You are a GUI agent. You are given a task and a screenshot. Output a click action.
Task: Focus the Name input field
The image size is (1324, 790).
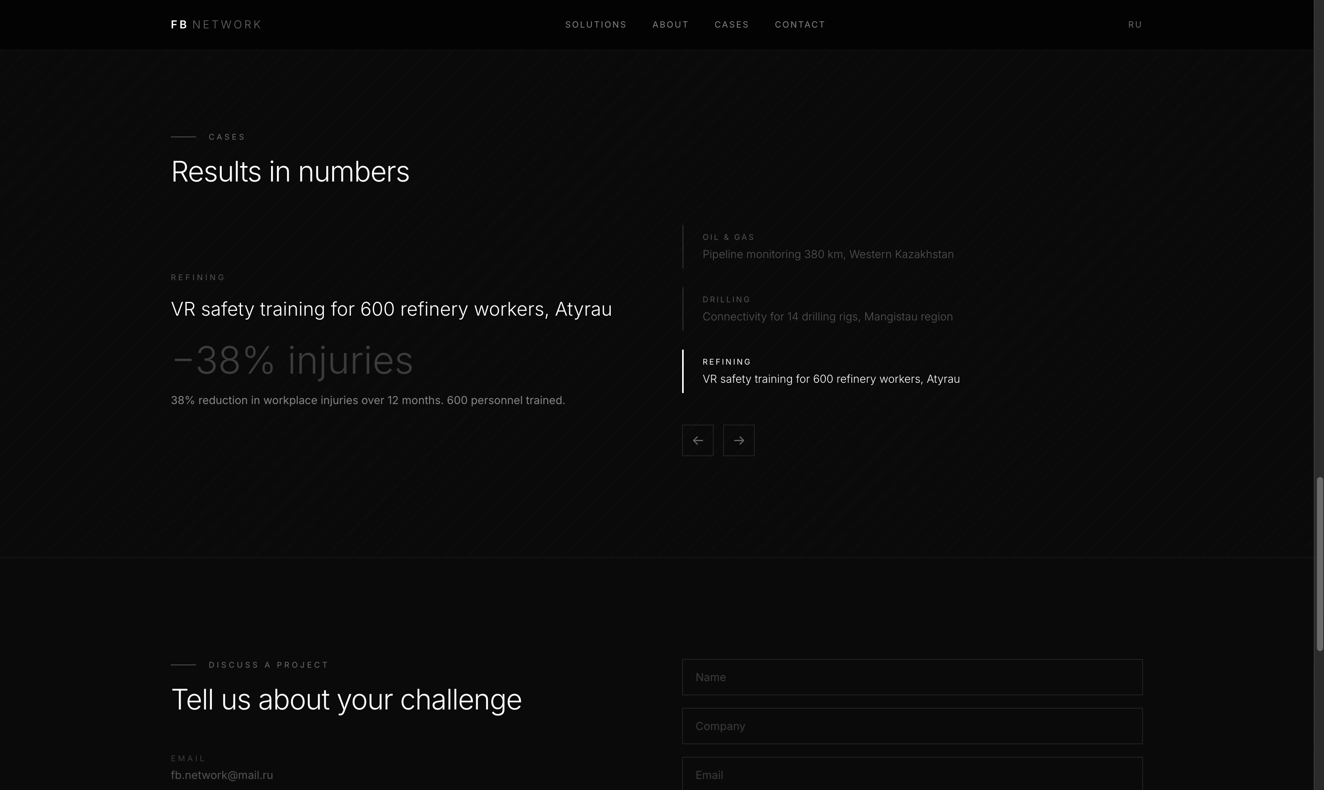point(912,677)
